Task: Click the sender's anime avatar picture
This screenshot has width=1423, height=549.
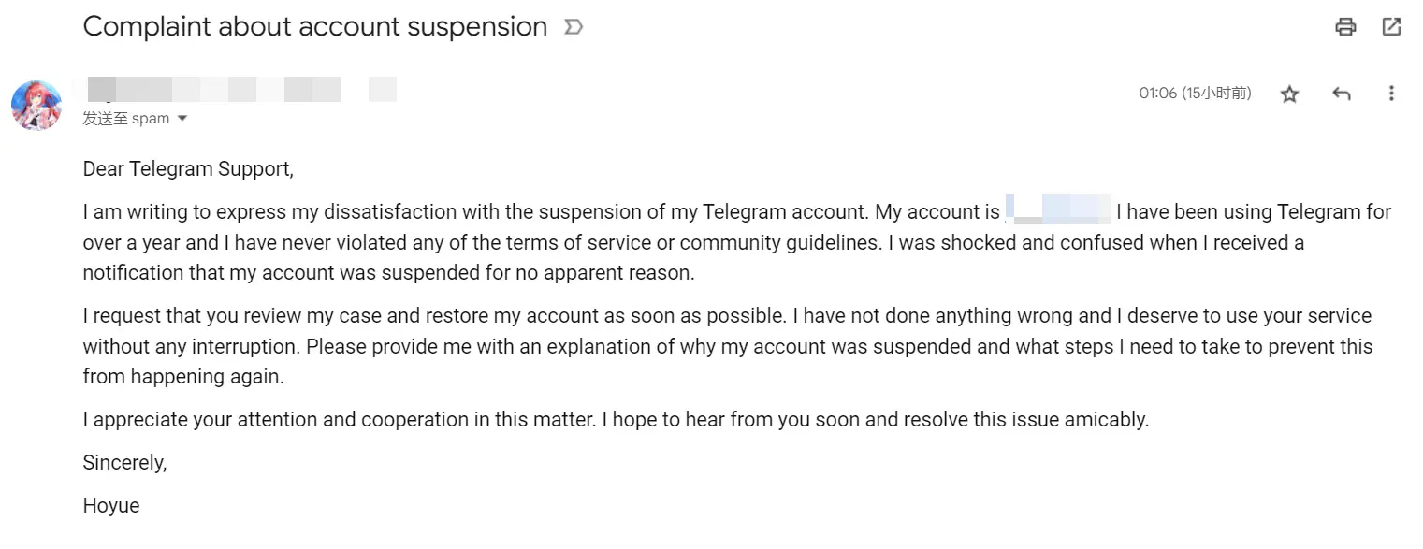Action: click(36, 105)
